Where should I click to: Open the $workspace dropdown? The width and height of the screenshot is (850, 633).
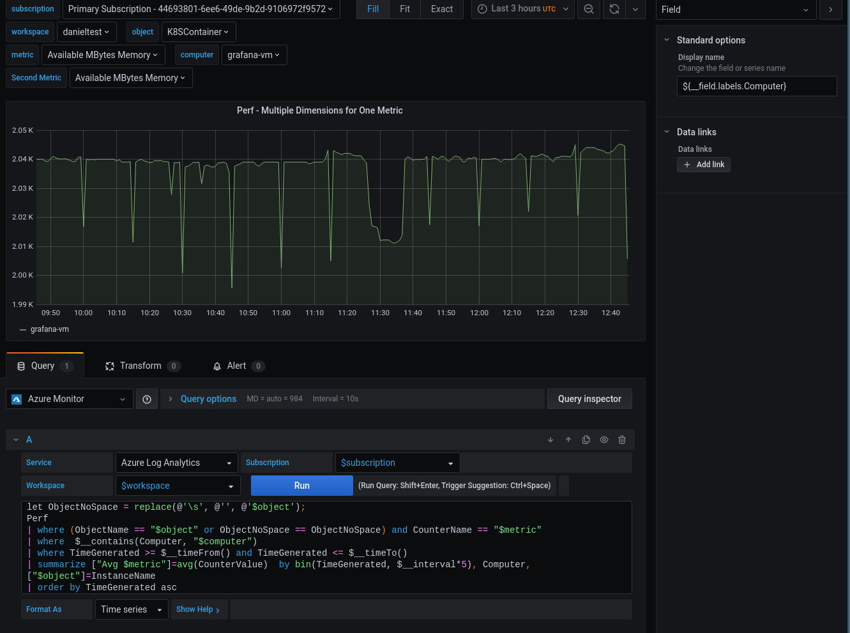[x=178, y=486]
